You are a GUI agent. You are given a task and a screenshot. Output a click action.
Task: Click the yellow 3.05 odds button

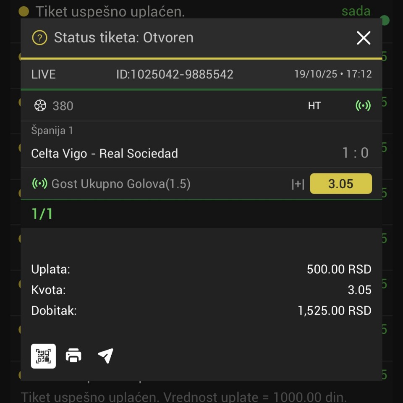pyautogui.click(x=340, y=184)
